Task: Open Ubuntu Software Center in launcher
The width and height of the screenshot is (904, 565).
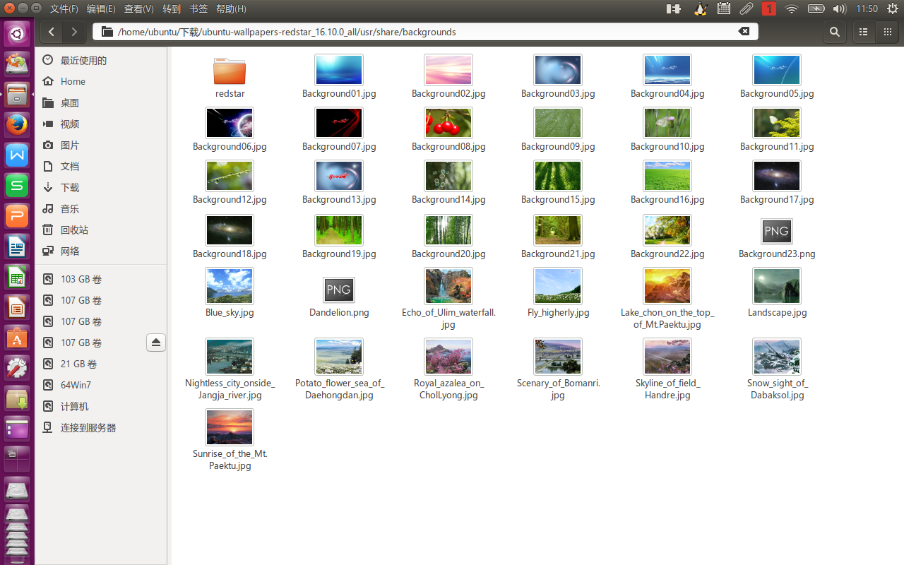Action: pos(17,338)
